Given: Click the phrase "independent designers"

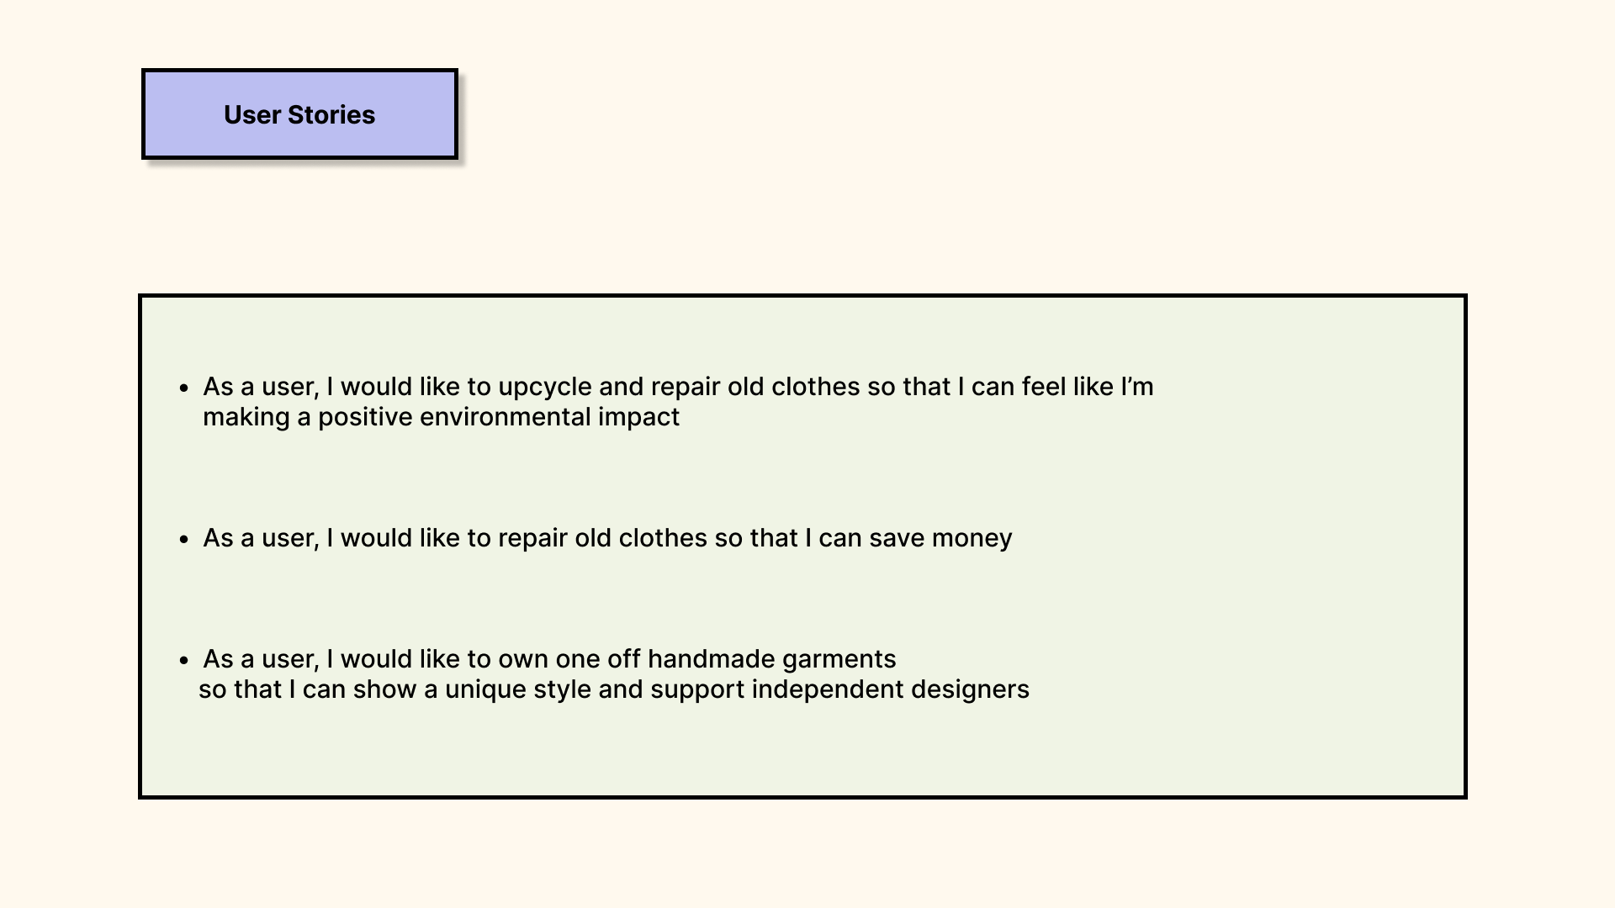Looking at the screenshot, I should coord(890,689).
